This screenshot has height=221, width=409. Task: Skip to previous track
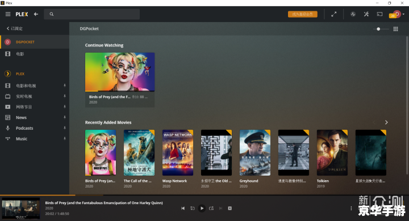tap(183, 208)
